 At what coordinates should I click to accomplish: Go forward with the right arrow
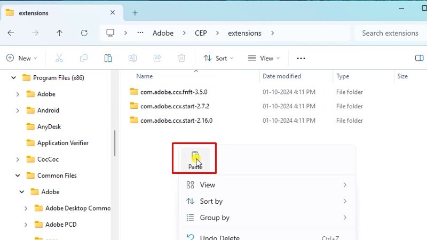click(35, 33)
